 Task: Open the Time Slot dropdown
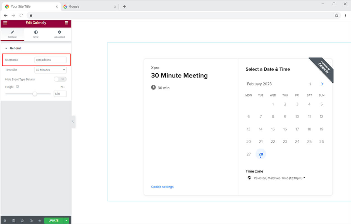(51, 70)
